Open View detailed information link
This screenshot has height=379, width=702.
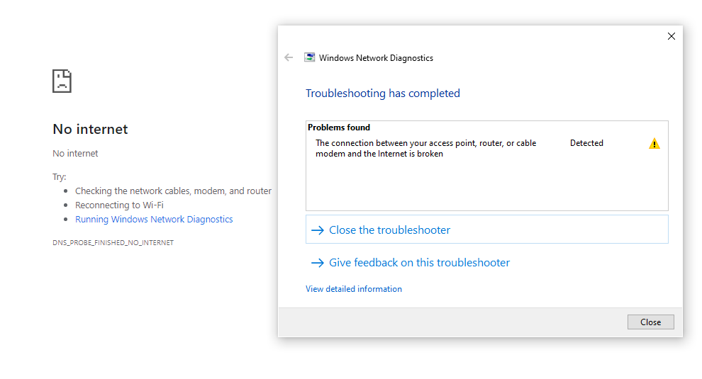point(354,289)
